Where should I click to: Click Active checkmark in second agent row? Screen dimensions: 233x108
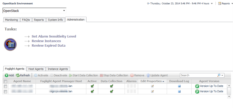pyautogui.click(x=92, y=92)
